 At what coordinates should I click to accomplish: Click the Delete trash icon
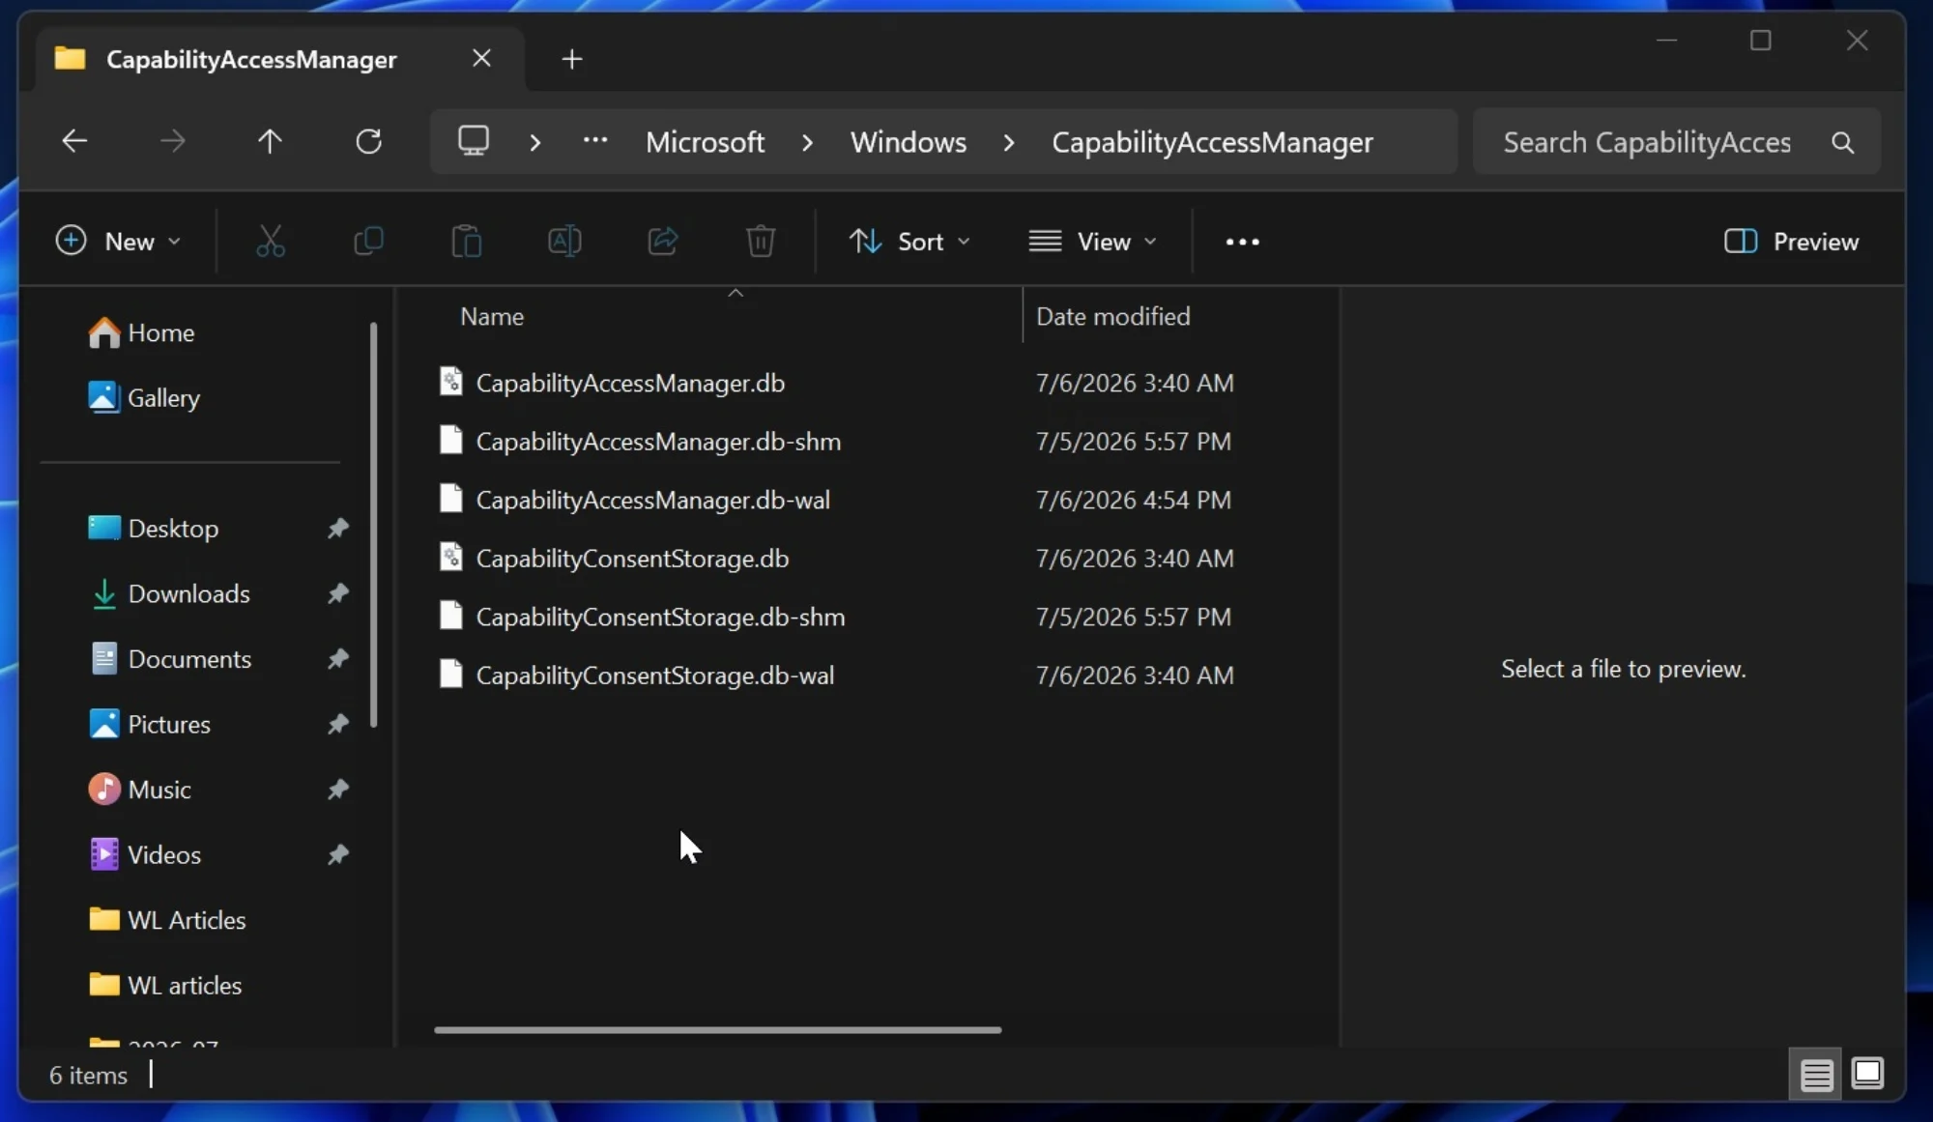pos(761,241)
